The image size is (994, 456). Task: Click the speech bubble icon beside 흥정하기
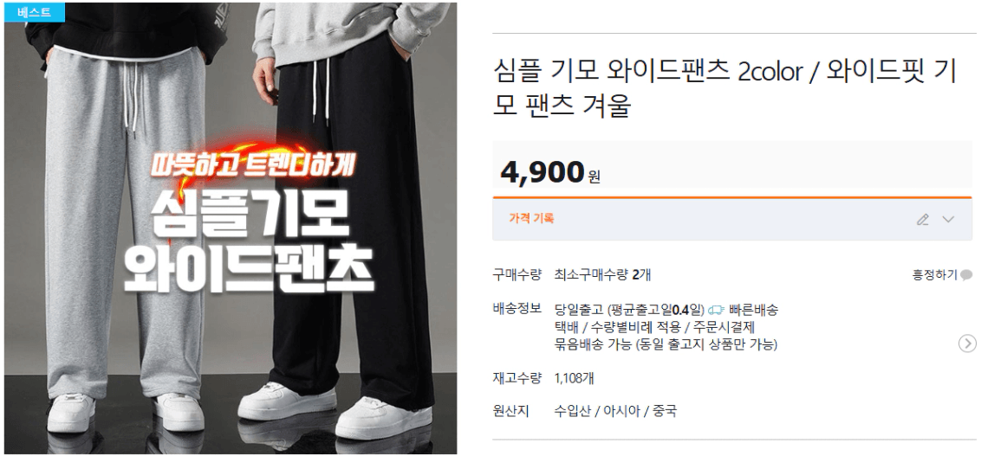[966, 275]
